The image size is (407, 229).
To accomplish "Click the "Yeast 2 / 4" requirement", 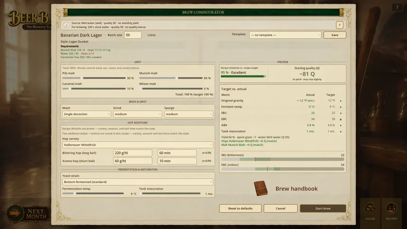I will point(87,53).
